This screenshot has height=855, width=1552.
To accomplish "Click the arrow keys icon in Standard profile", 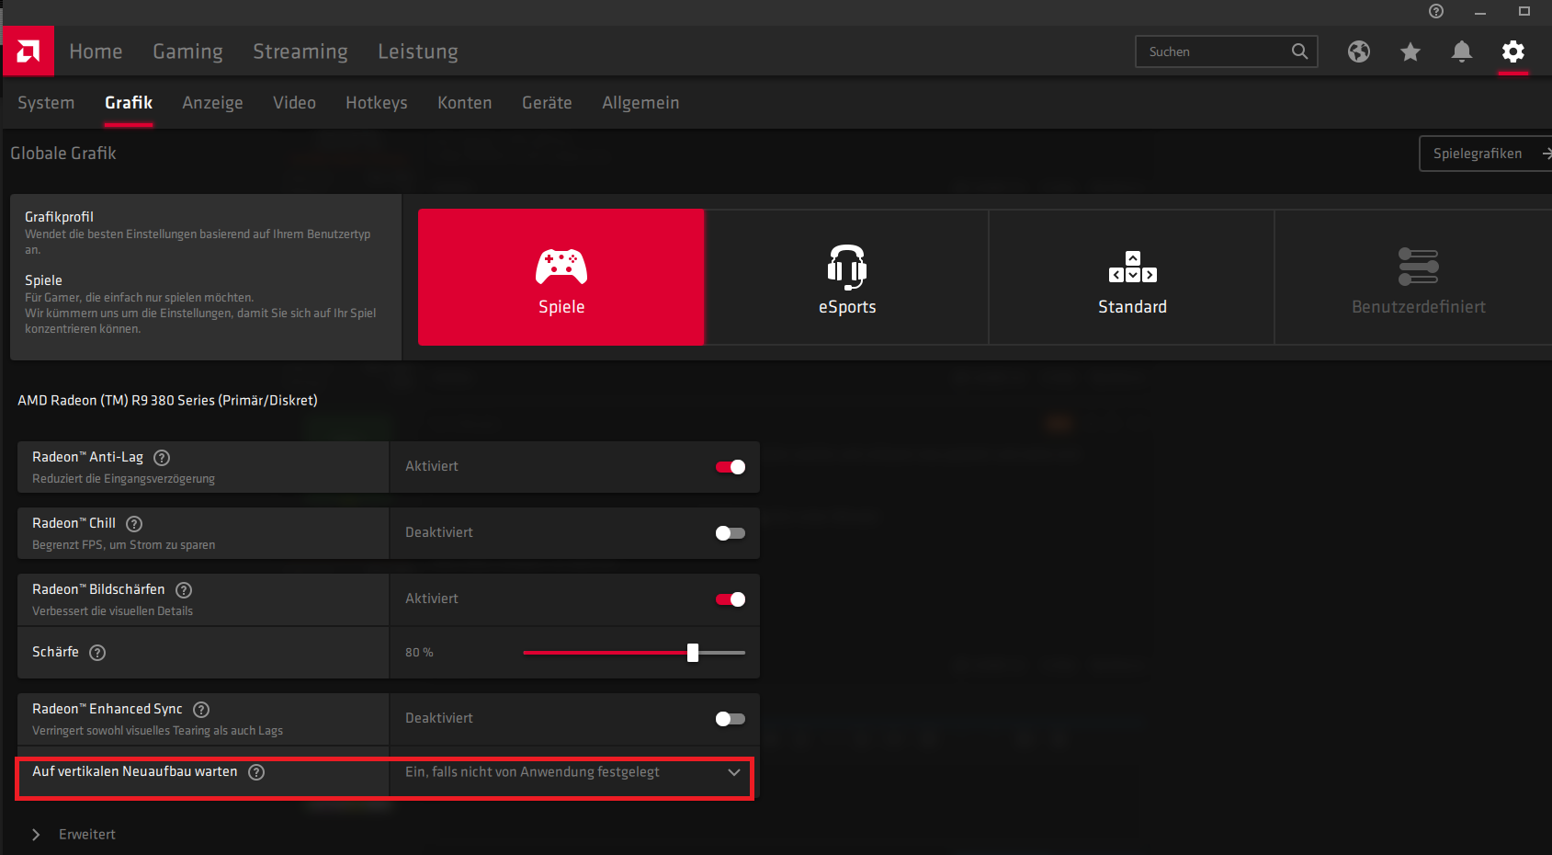I will click(x=1133, y=267).
